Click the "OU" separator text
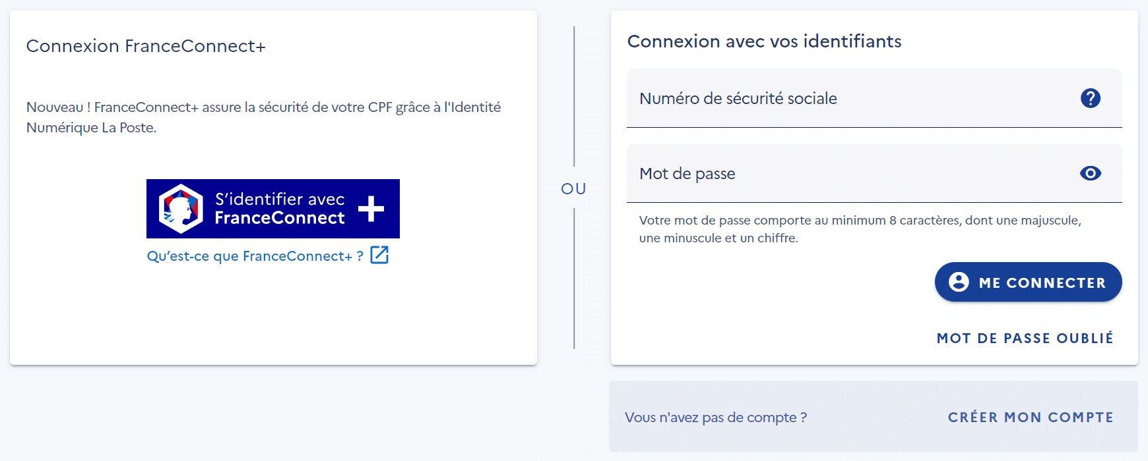 click(x=573, y=189)
